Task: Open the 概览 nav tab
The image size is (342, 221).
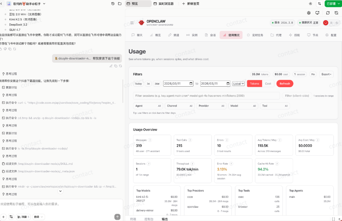Action: tap(155, 35)
